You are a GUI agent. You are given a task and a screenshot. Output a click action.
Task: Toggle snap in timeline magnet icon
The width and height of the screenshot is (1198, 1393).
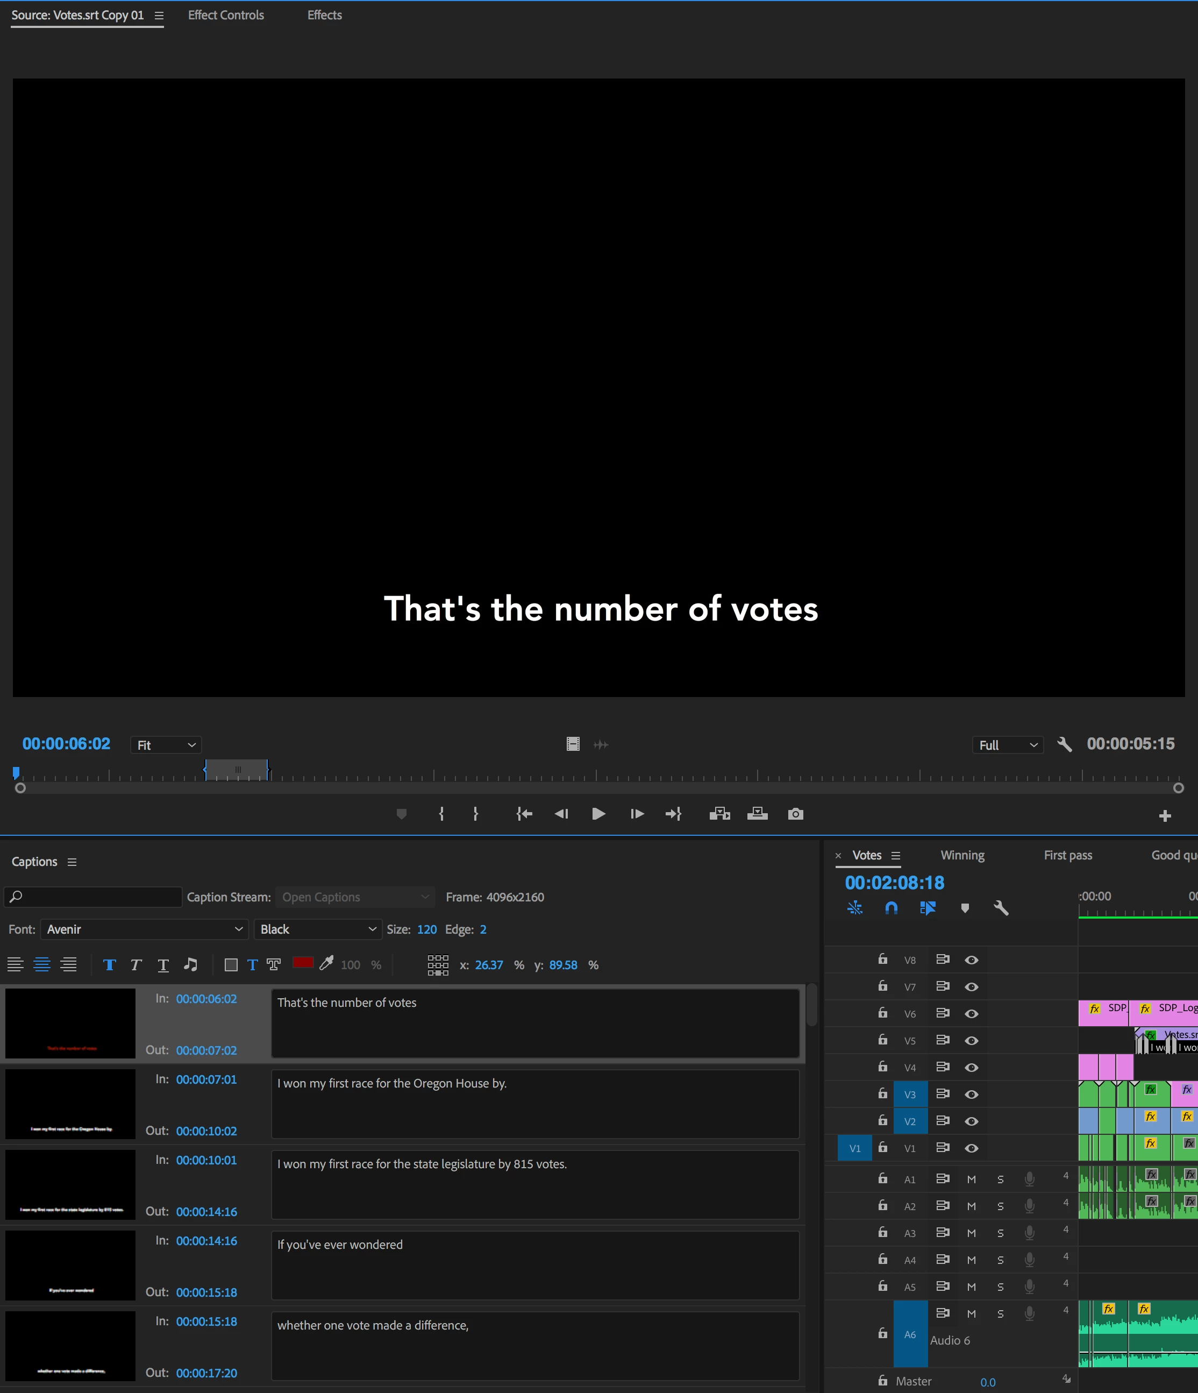(892, 908)
